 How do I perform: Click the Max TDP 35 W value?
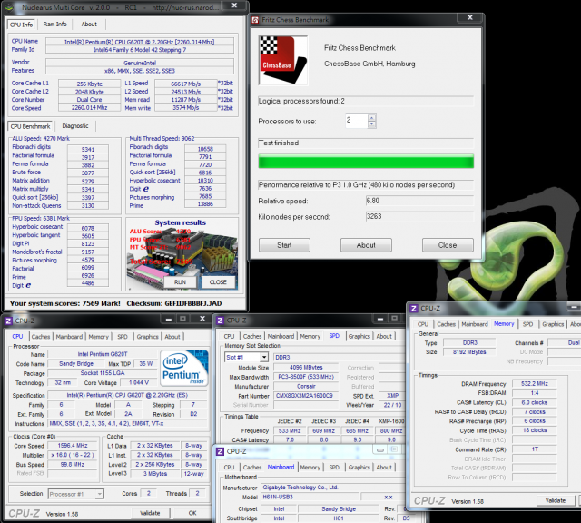pyautogui.click(x=146, y=363)
